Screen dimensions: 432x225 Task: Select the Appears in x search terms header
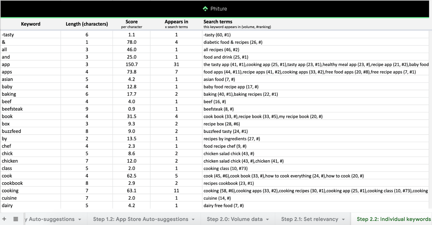point(176,24)
